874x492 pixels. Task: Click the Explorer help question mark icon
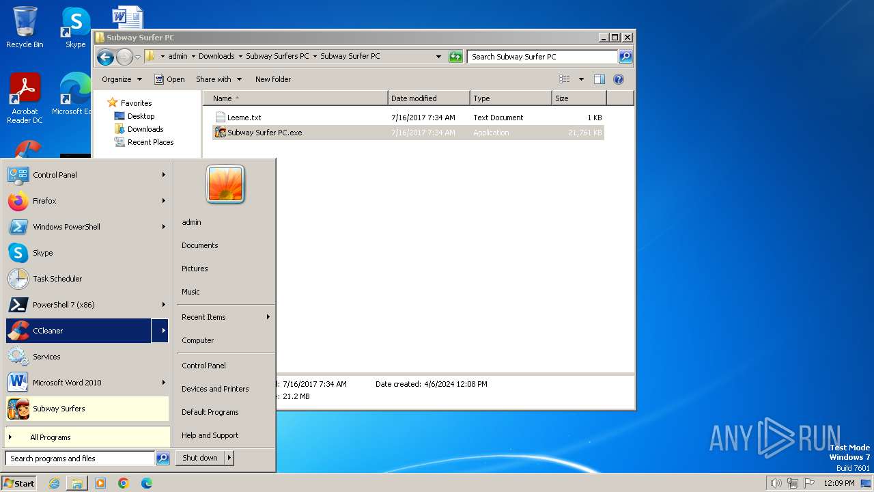[x=619, y=79]
